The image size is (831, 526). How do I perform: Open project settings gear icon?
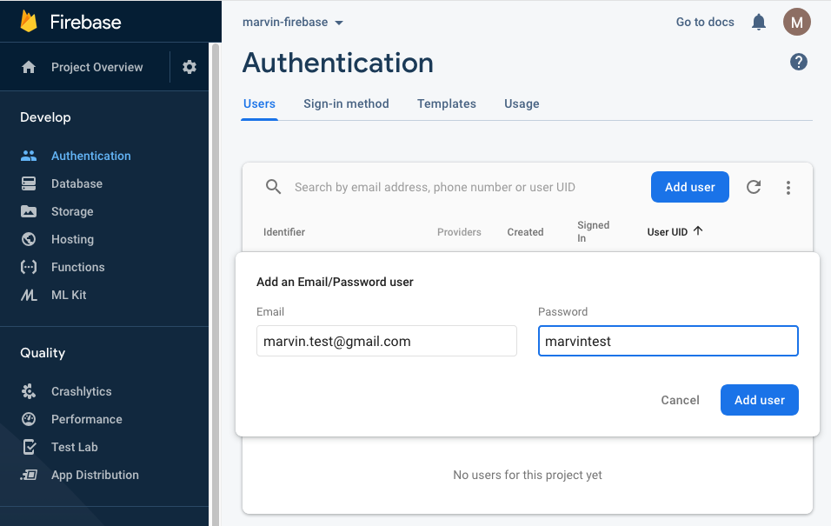coord(189,67)
